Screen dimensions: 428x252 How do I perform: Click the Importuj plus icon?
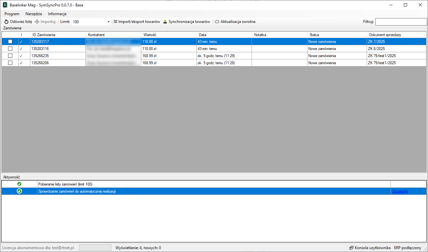(37, 22)
